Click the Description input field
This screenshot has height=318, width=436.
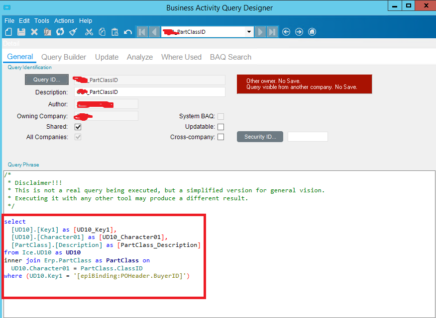pos(150,92)
